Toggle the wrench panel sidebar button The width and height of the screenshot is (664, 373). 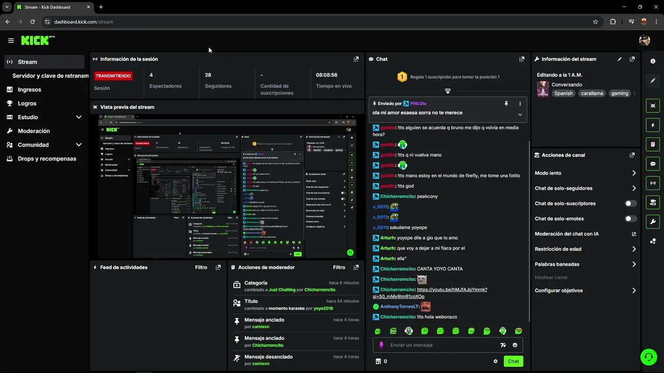(653, 222)
